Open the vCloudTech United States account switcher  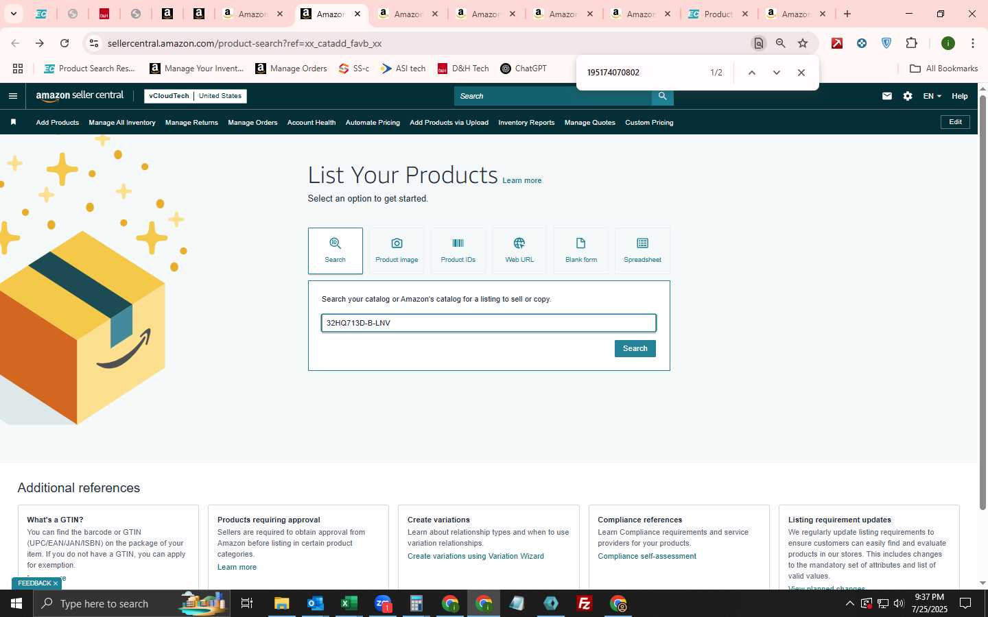click(x=196, y=96)
